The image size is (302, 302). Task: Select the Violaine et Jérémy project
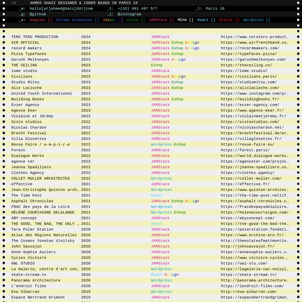(32, 116)
